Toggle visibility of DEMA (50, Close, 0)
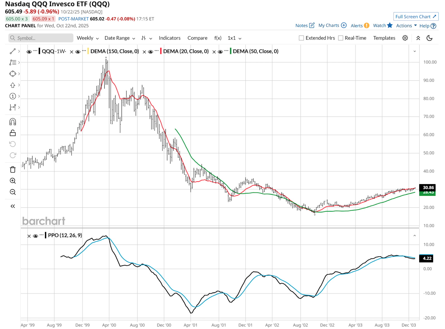The width and height of the screenshot is (445, 329). 220,52
